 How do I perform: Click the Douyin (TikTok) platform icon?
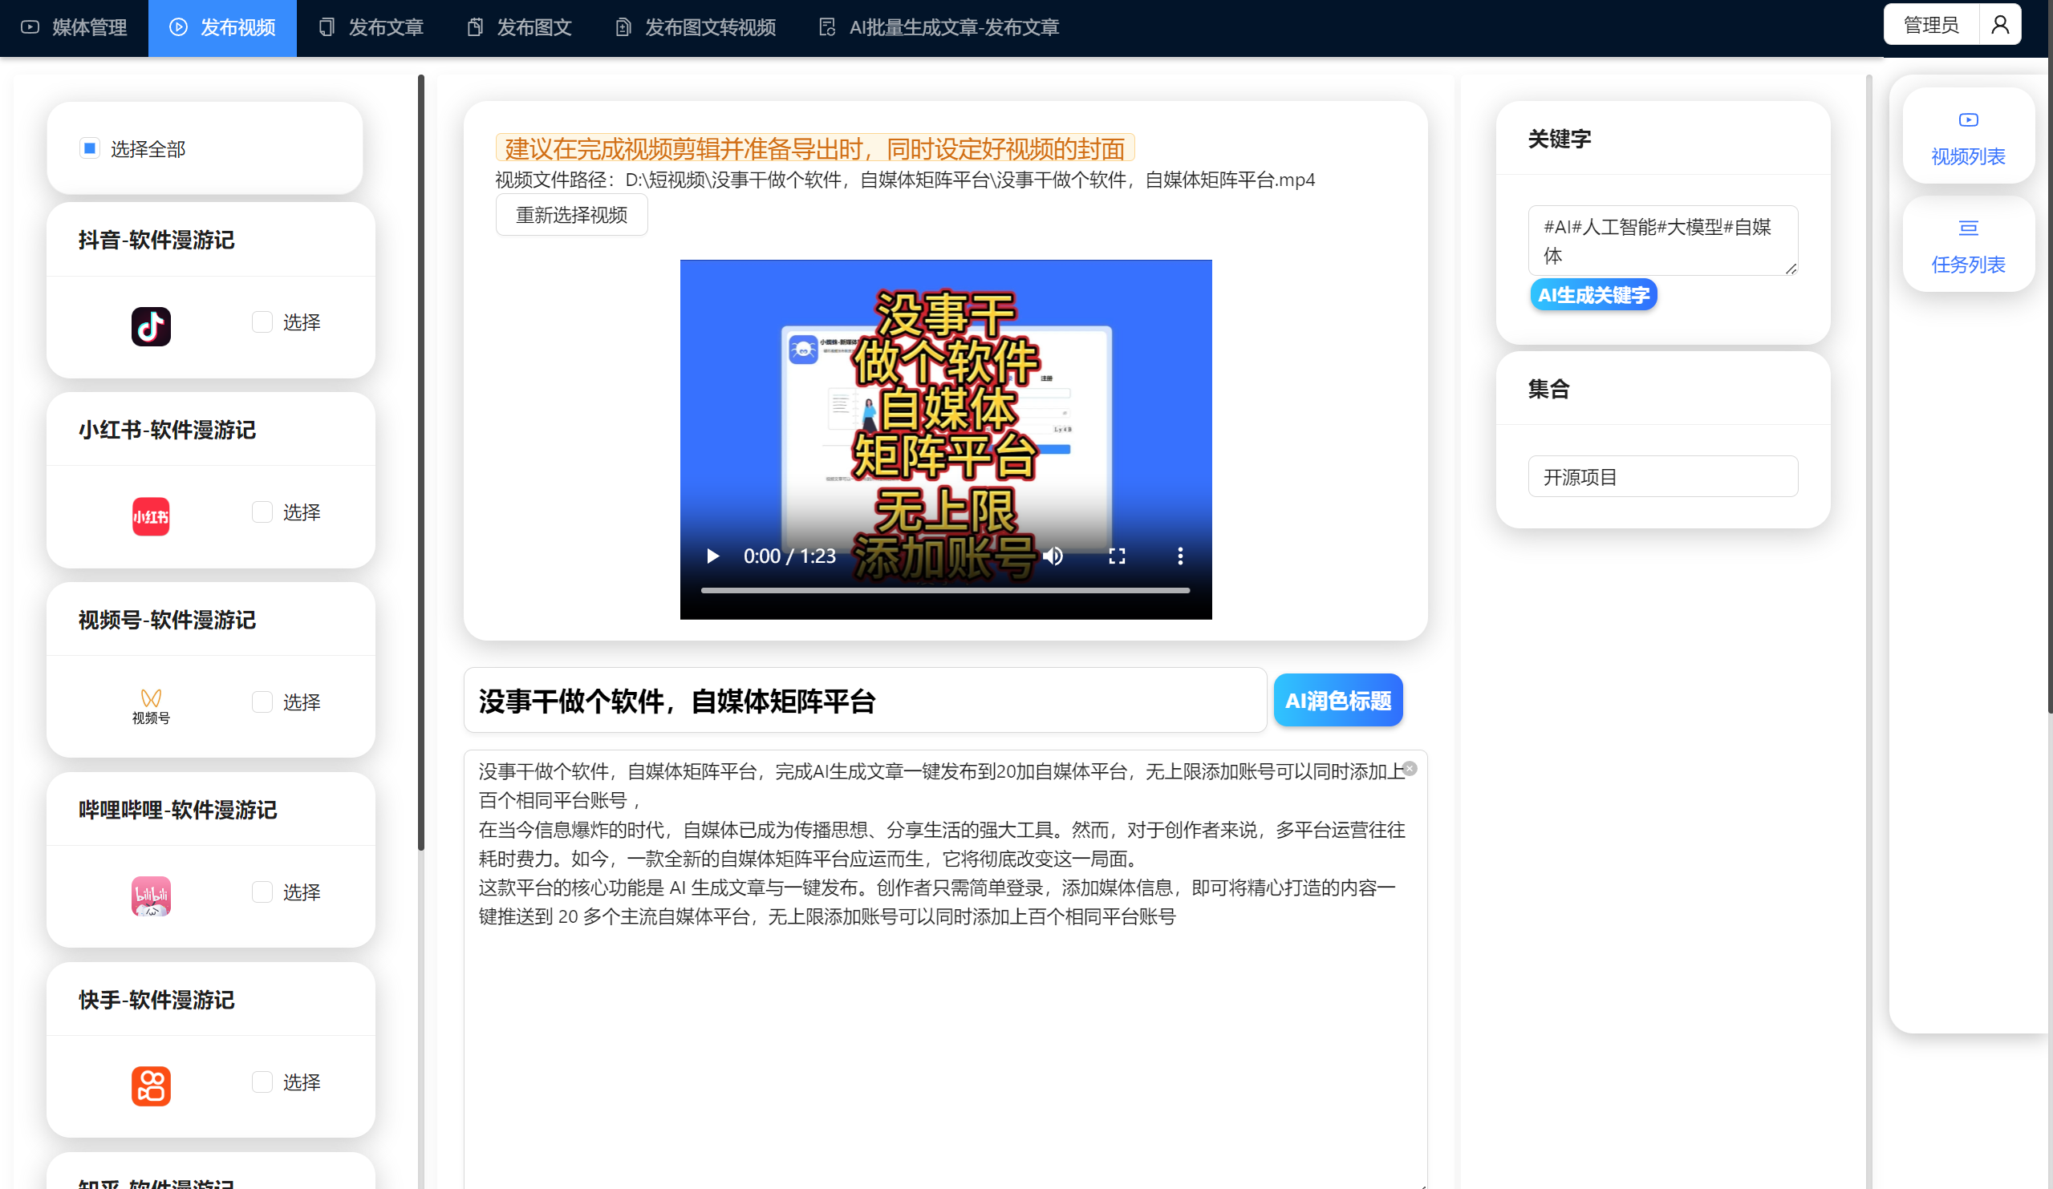click(x=151, y=326)
